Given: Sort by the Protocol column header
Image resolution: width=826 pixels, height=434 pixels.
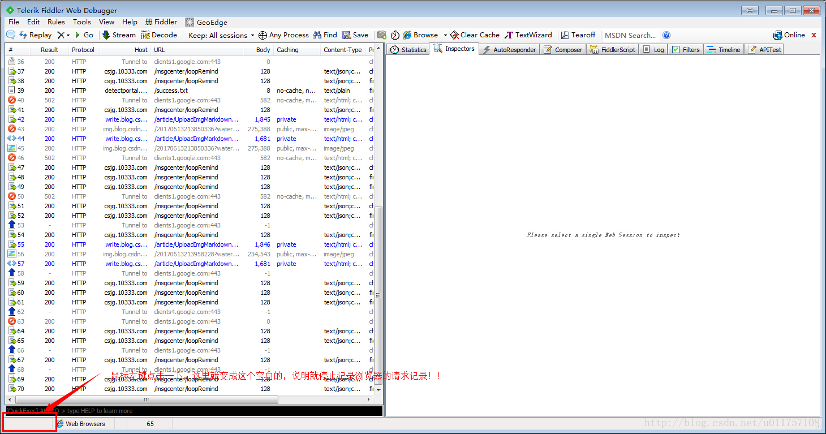Looking at the screenshot, I should pos(83,50).
